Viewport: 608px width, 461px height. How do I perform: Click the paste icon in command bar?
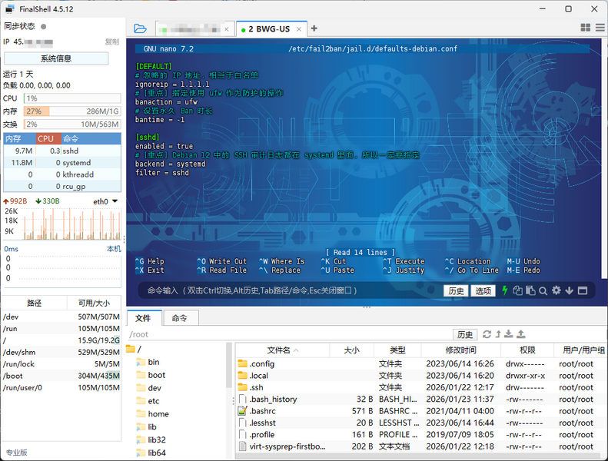(530, 290)
